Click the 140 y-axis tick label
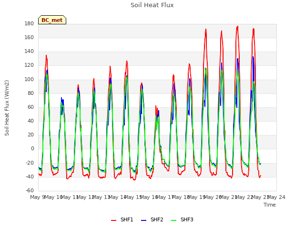 [x=29, y=52]
